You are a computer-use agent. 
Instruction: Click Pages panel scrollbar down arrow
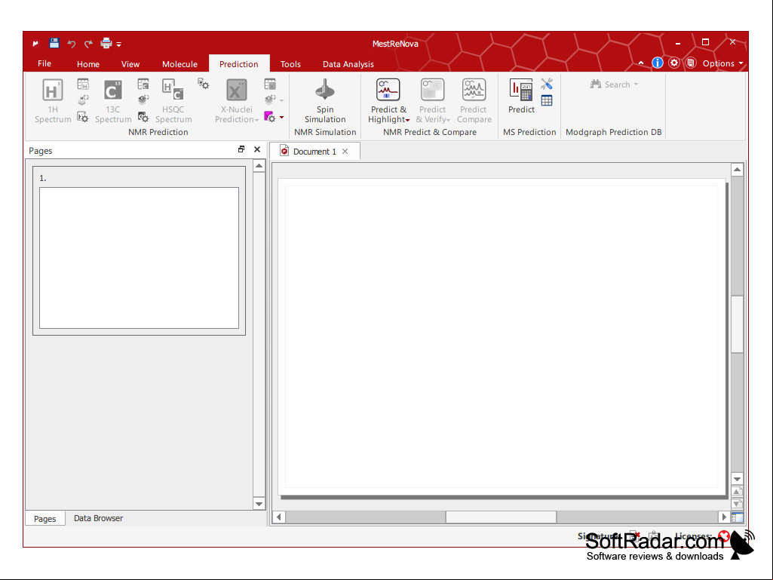click(259, 504)
